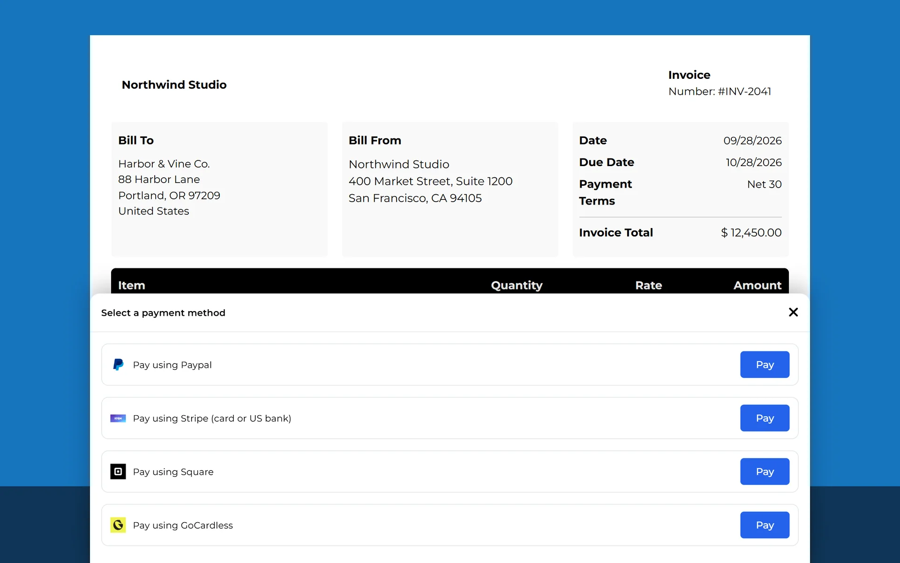Click the Stripe logo icon
Image resolution: width=900 pixels, height=563 pixels.
118,418
